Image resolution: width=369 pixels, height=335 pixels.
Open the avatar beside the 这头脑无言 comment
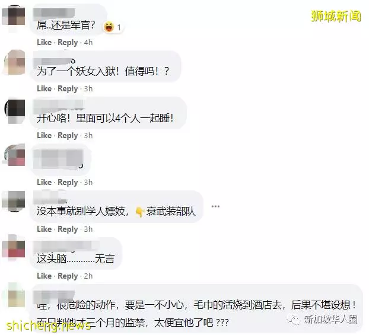click(14, 248)
